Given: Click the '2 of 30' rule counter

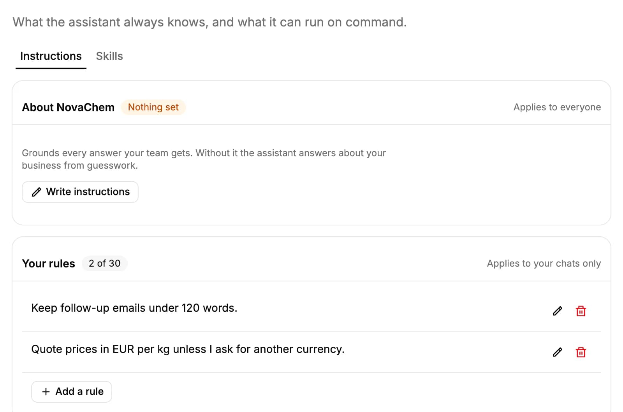Looking at the screenshot, I should [105, 264].
